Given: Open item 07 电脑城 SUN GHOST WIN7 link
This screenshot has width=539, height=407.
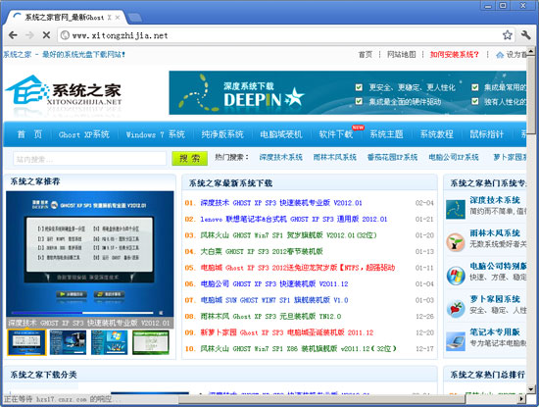Looking at the screenshot, I should pyautogui.click(x=274, y=300).
